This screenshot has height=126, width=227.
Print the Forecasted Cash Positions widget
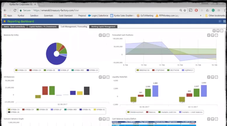click(x=213, y=35)
